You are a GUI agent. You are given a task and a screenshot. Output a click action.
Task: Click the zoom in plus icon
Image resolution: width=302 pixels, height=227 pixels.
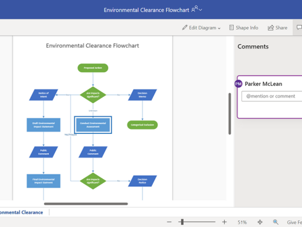[224, 222]
